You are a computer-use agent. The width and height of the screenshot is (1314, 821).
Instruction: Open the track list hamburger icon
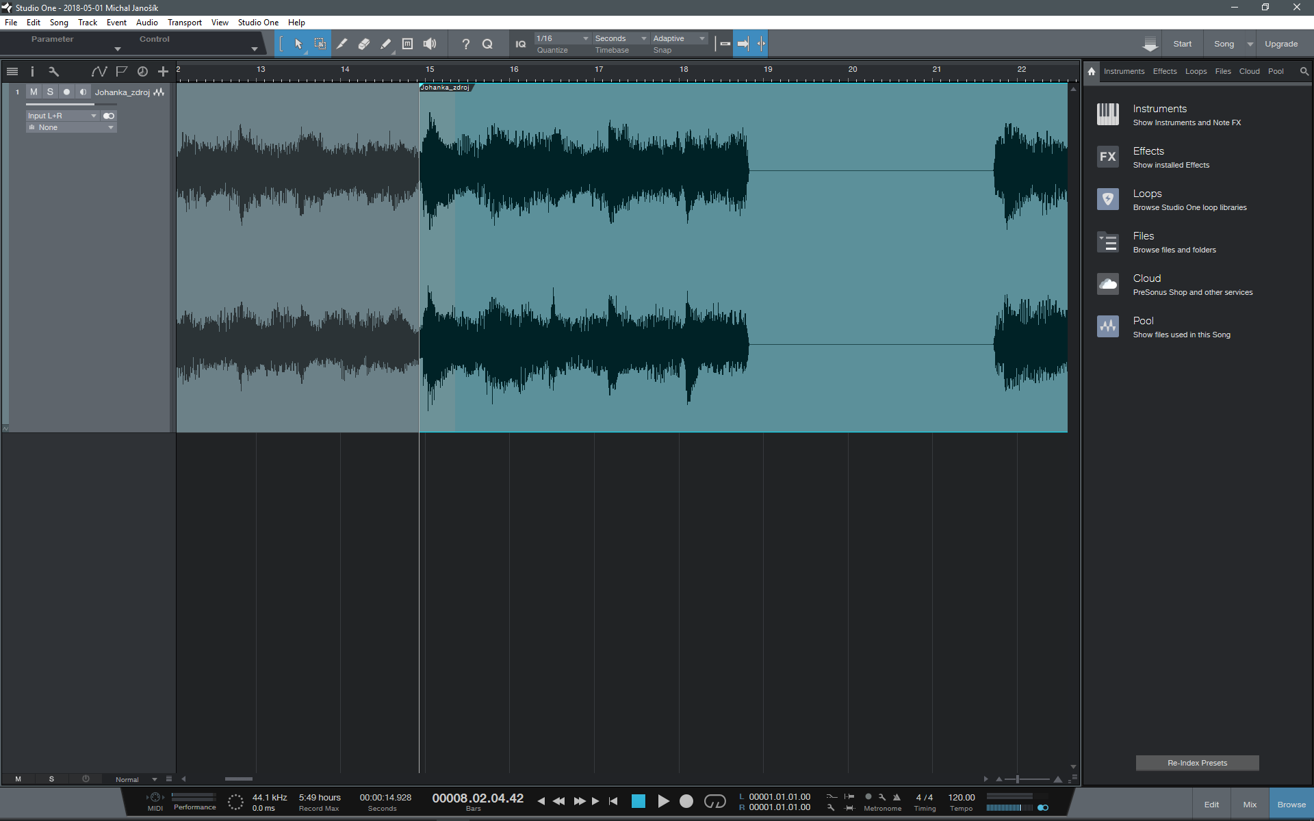pyautogui.click(x=12, y=71)
